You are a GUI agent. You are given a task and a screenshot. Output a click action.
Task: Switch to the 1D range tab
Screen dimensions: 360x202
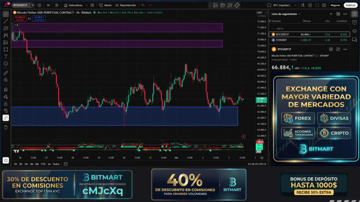[15, 164]
